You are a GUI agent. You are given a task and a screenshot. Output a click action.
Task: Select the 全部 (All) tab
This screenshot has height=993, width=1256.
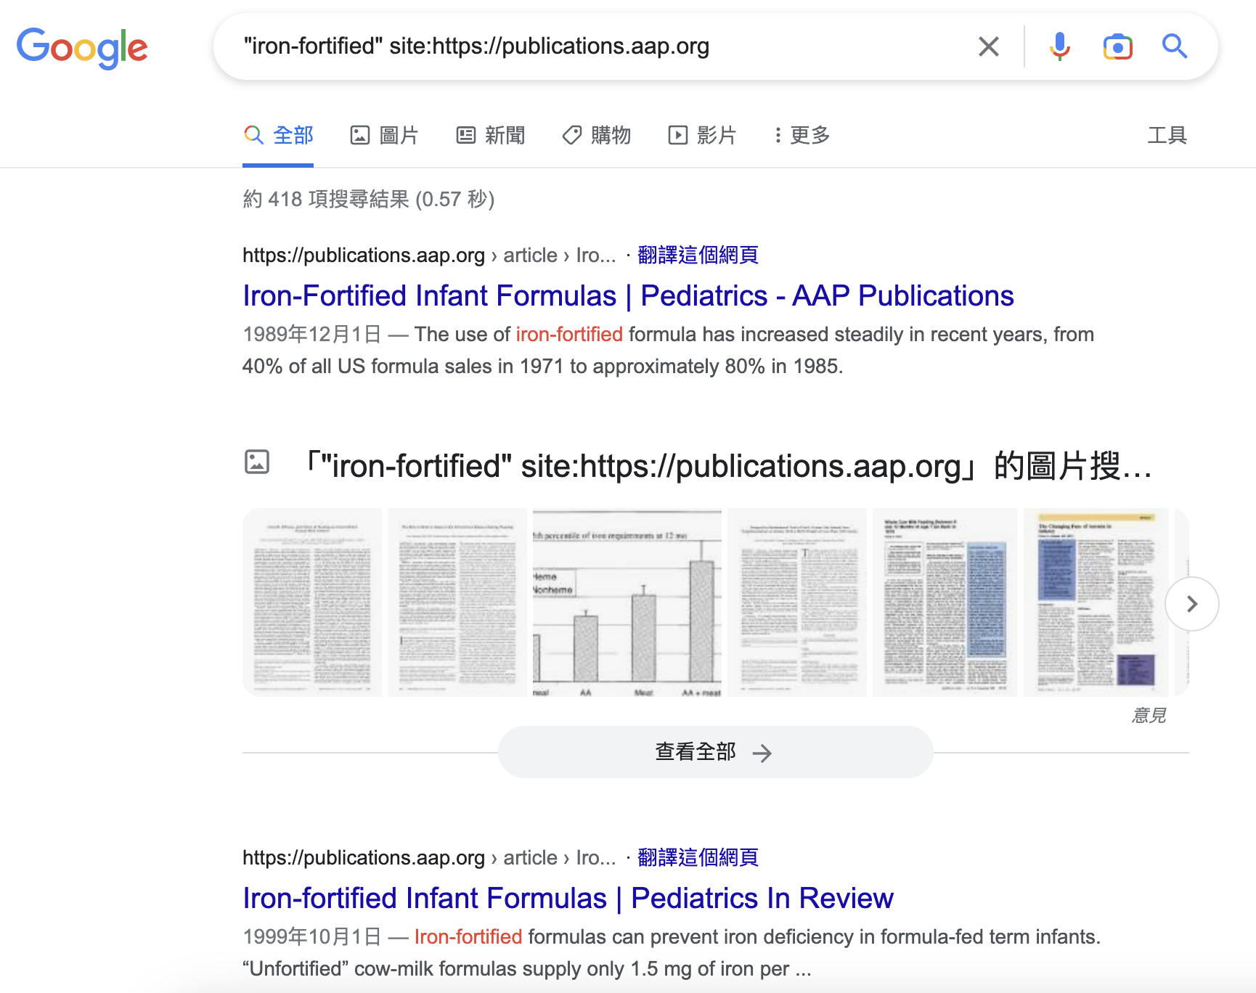coord(278,135)
